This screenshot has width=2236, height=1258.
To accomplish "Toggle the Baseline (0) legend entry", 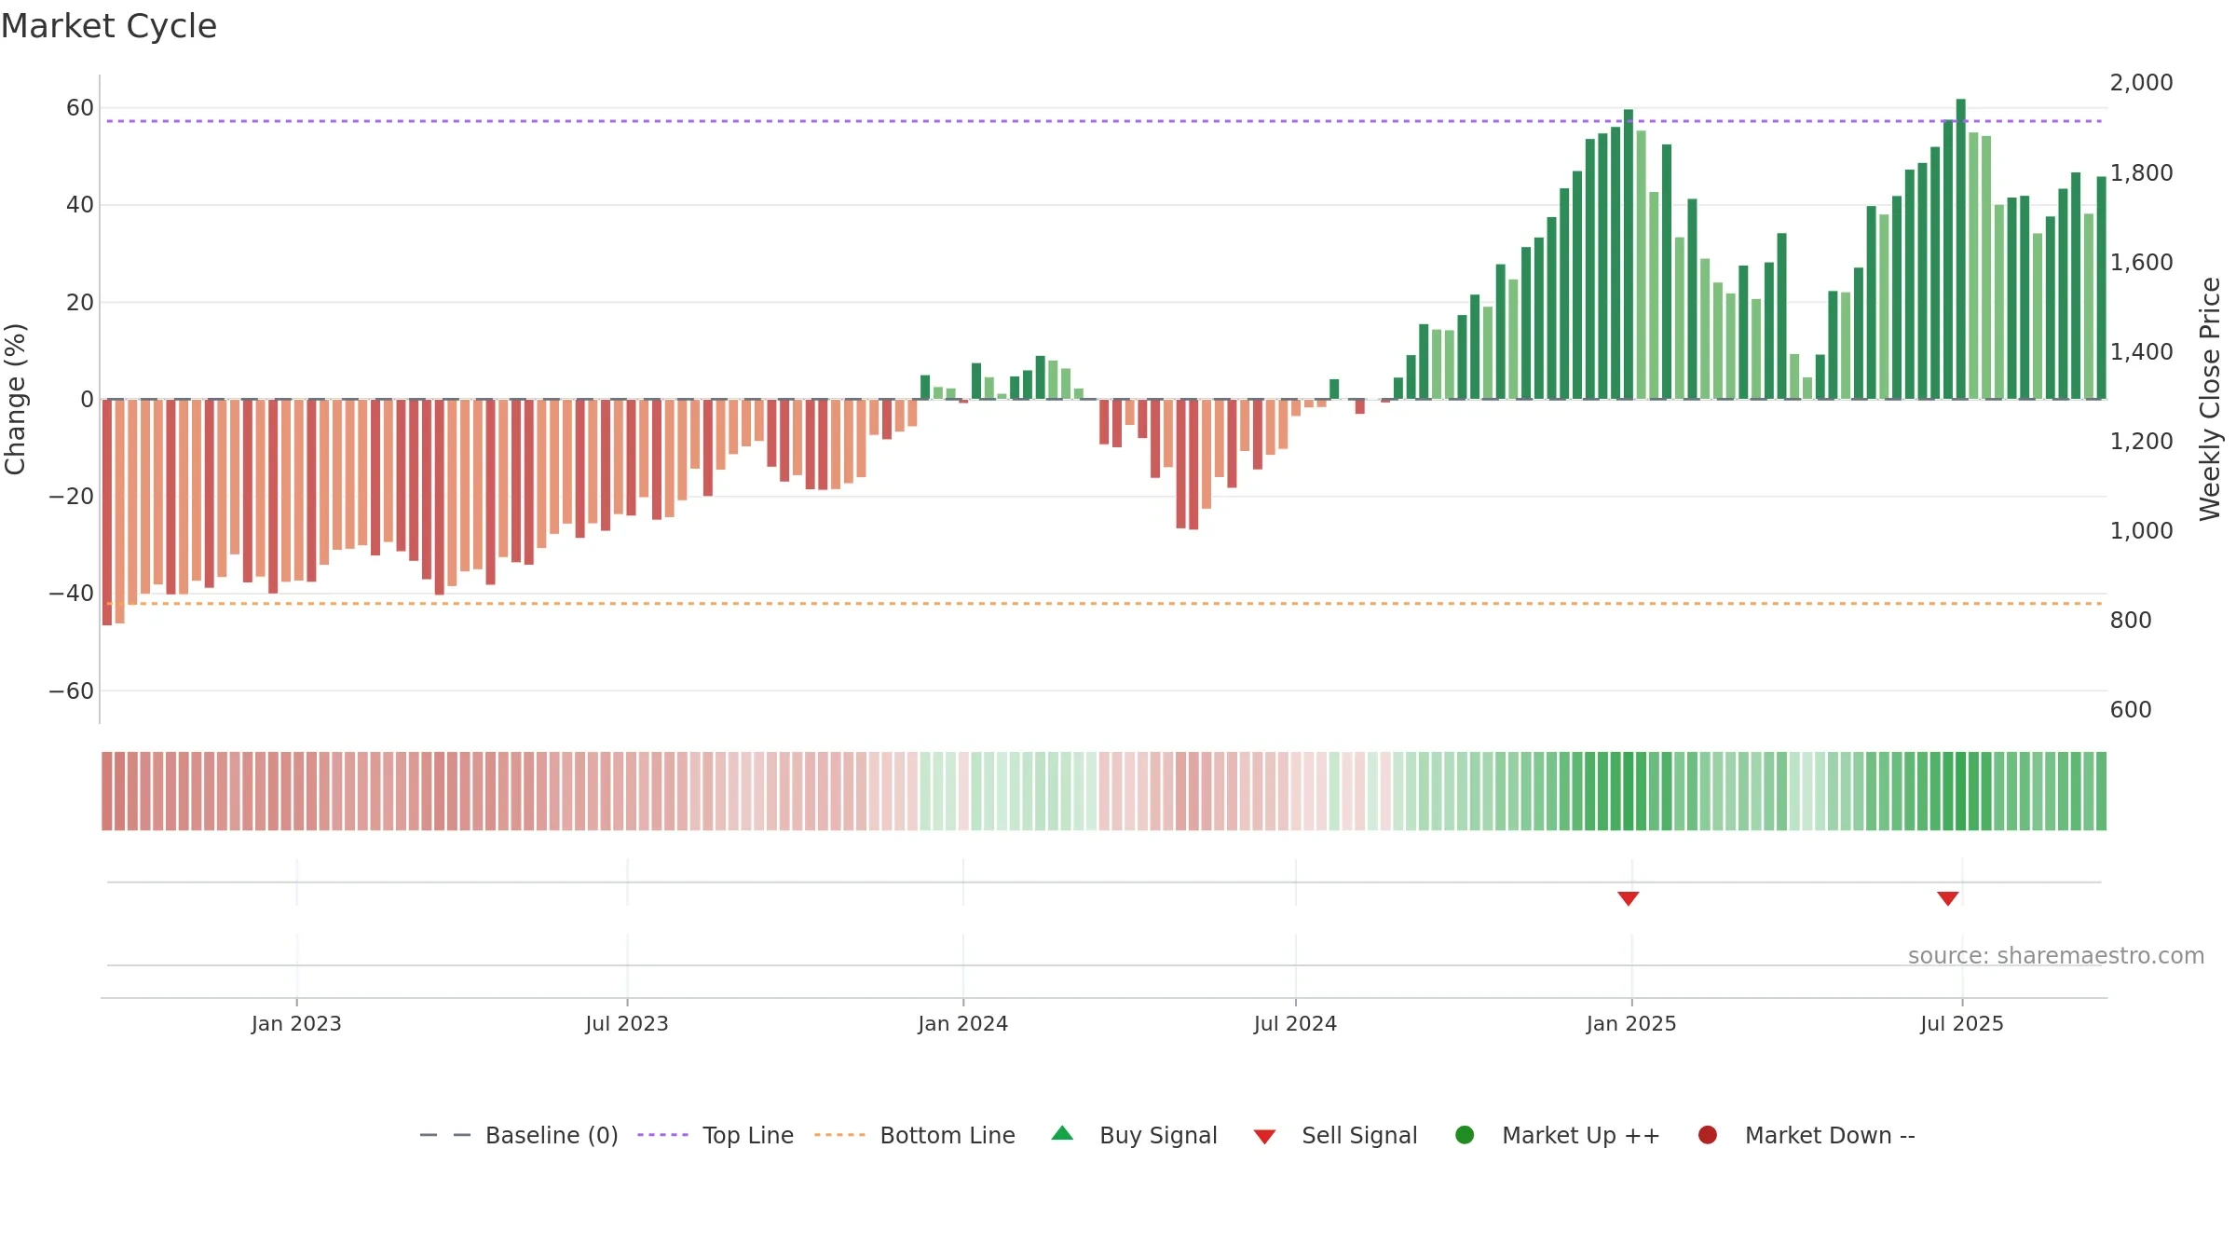I will click(x=519, y=1135).
